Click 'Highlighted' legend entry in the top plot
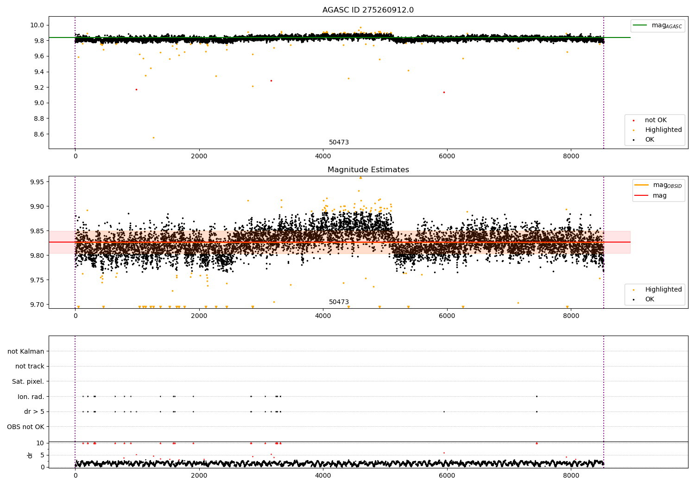The height and width of the screenshot is (486, 695). (x=657, y=130)
